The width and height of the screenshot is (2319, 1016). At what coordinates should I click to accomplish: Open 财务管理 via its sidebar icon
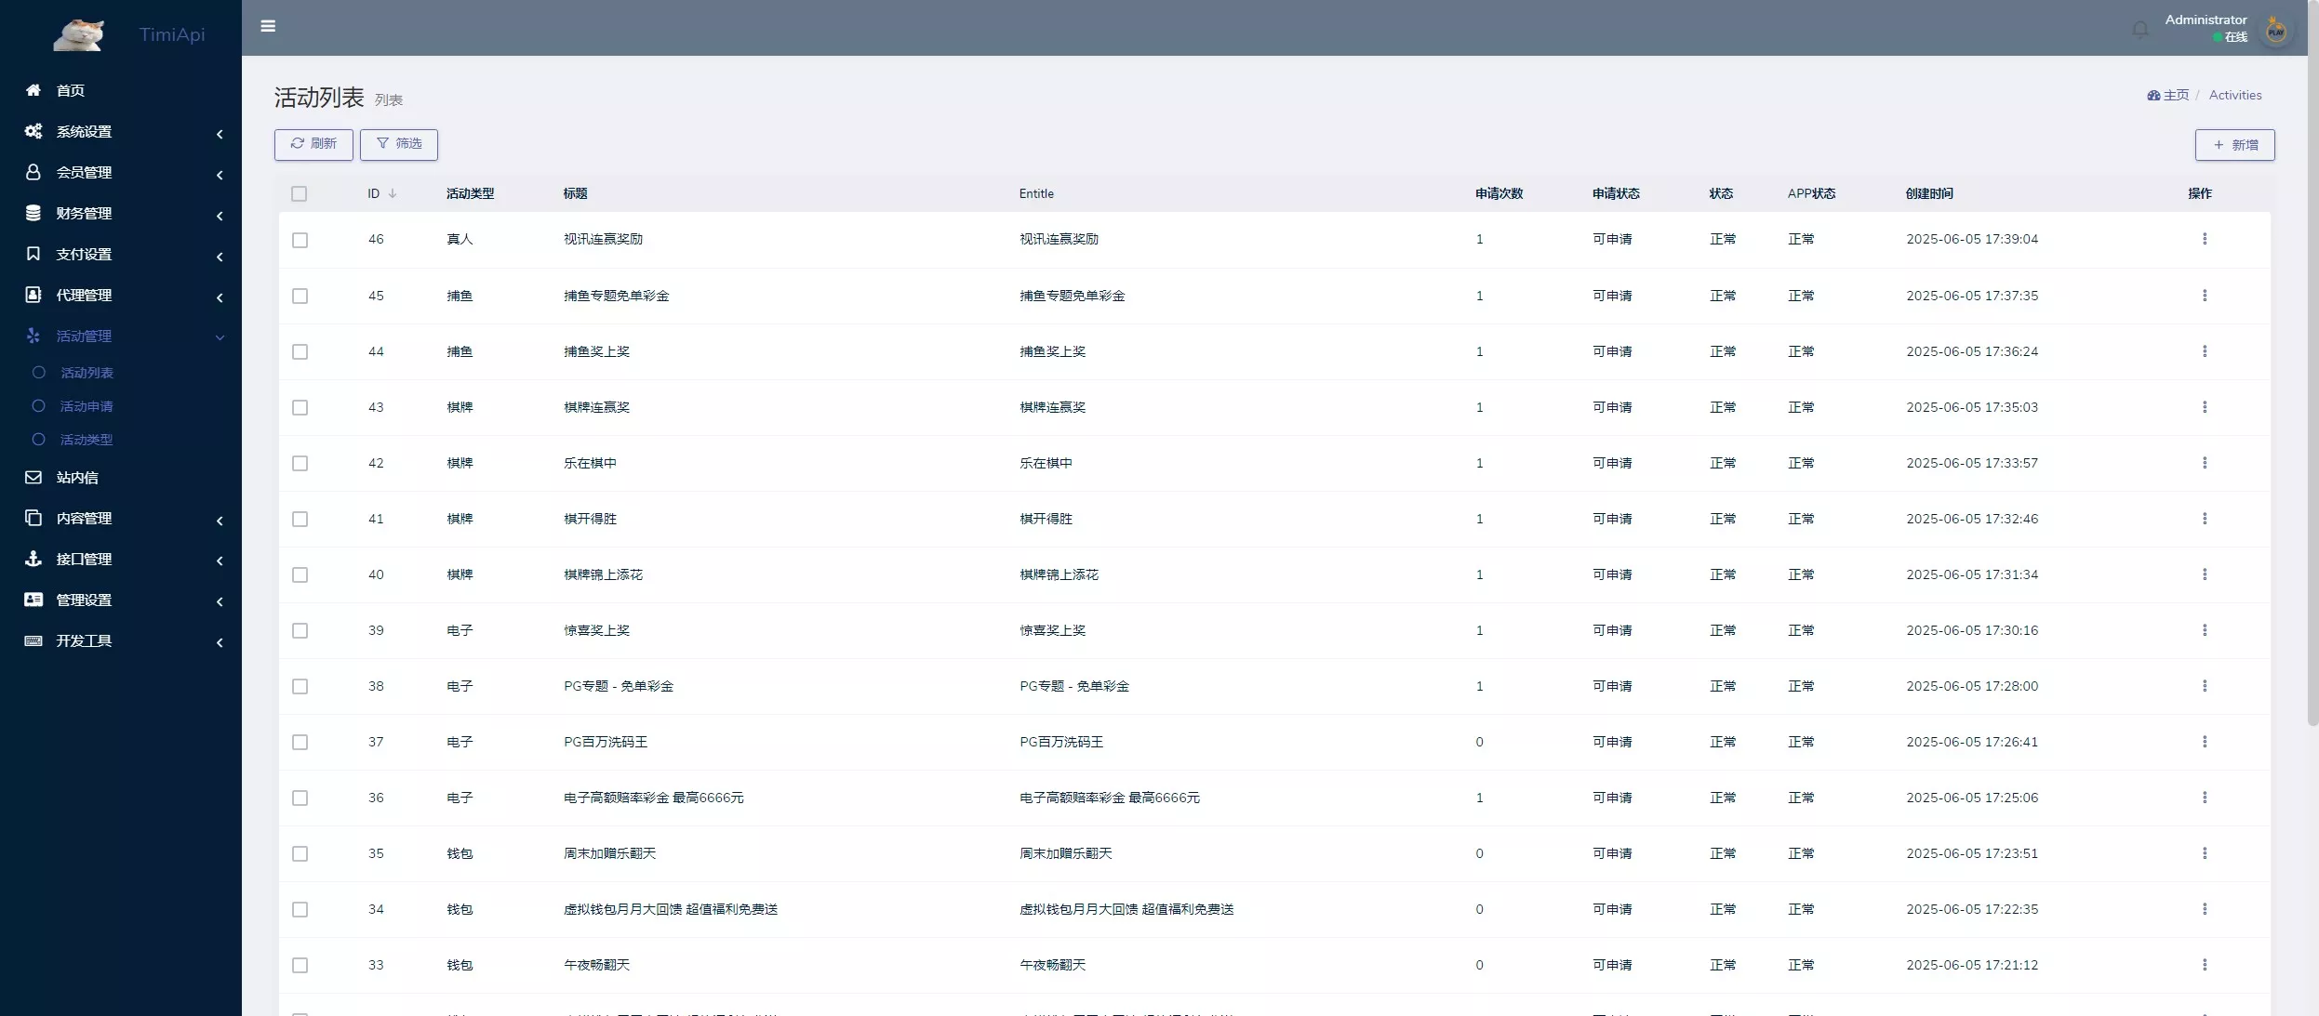33,212
